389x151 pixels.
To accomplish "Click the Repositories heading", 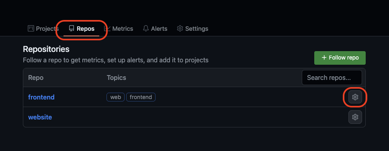I will pos(46,49).
